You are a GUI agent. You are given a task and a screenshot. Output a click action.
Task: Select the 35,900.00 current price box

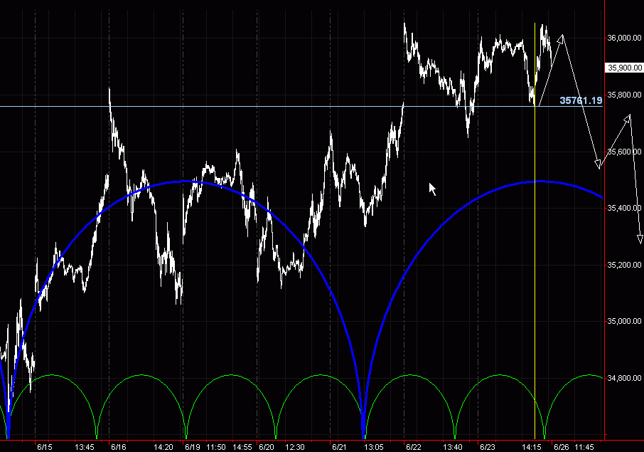tap(624, 68)
